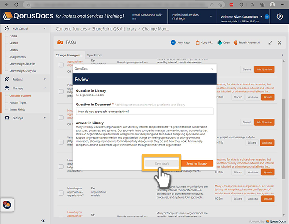289x224 pixels.
Task: Open the floating QorusDocs assistant widget
Action: tap(7, 205)
